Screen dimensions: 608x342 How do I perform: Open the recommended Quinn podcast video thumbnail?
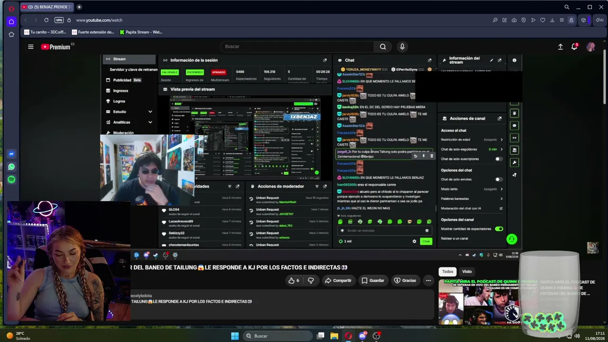tap(488, 302)
